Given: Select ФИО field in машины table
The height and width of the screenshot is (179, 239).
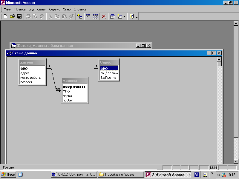Looking at the screenshot, I should (x=75, y=91).
